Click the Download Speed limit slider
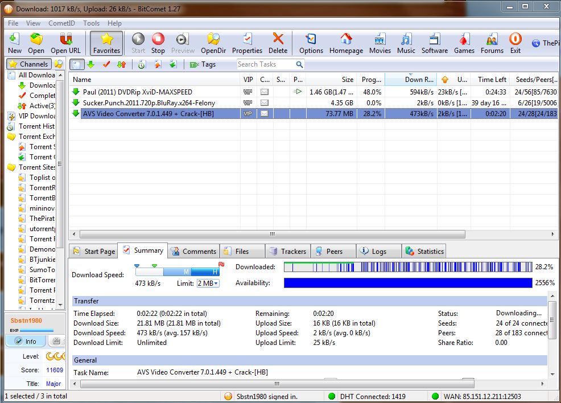The width and height of the screenshot is (561, 403). coord(177,272)
